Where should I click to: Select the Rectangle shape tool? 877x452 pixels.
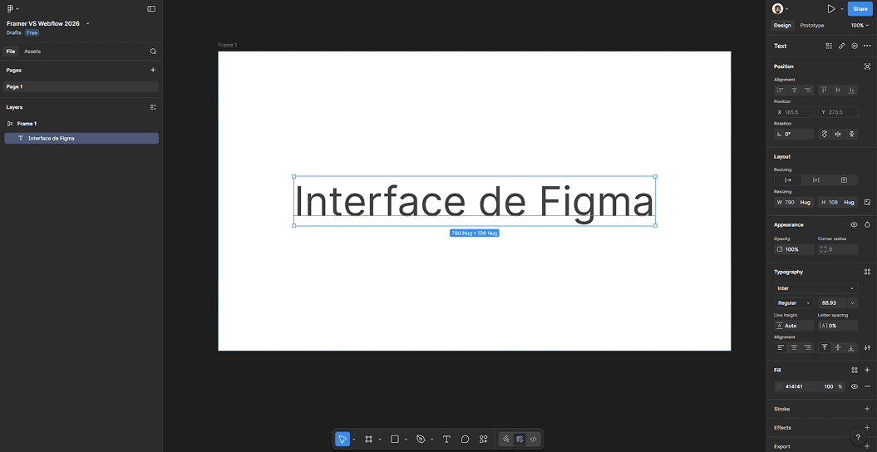pos(394,440)
